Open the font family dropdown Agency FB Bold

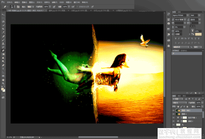[x=187, y=16]
